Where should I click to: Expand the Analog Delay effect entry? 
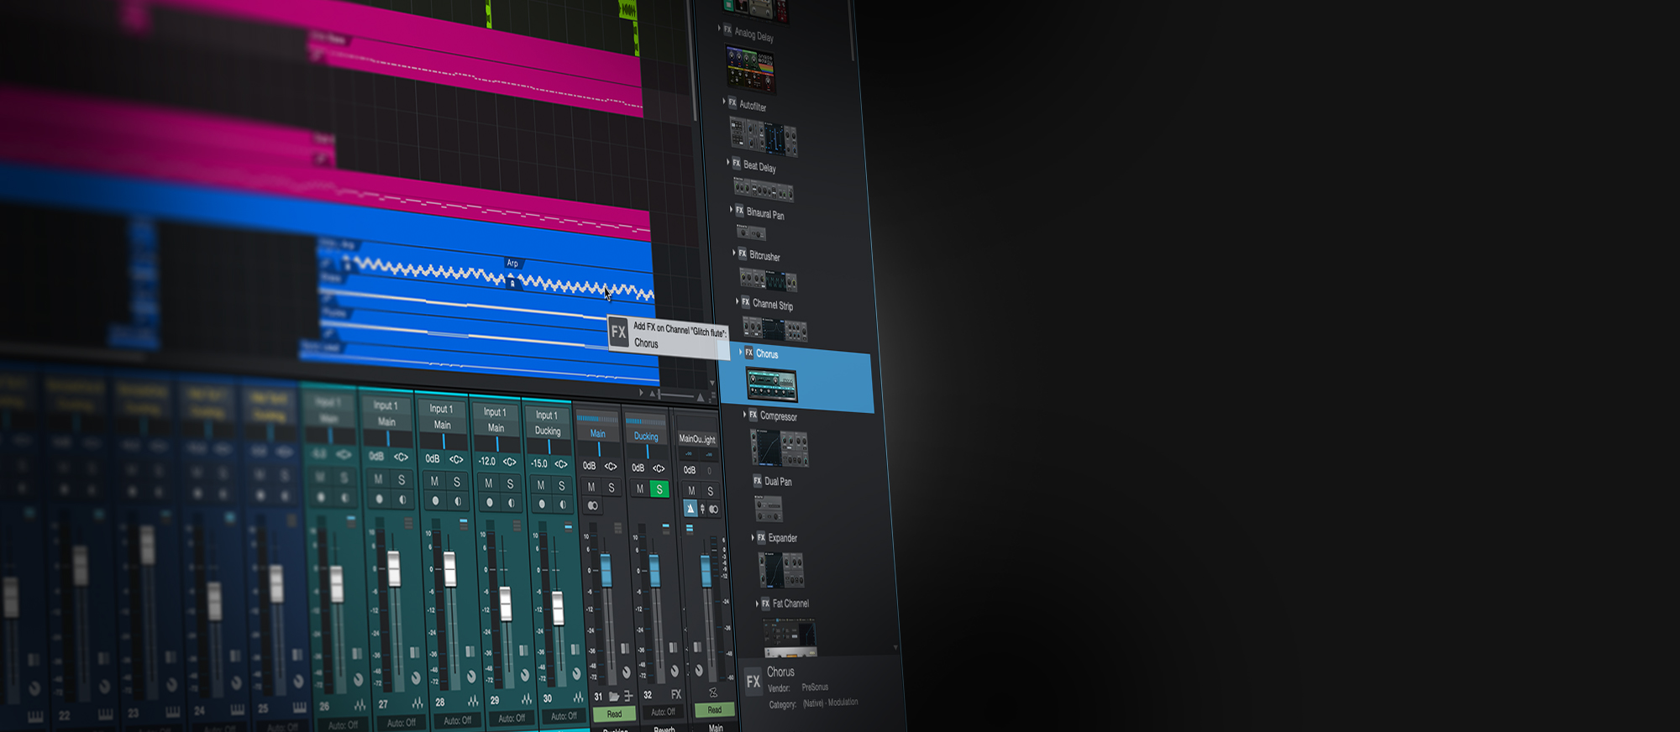[719, 28]
